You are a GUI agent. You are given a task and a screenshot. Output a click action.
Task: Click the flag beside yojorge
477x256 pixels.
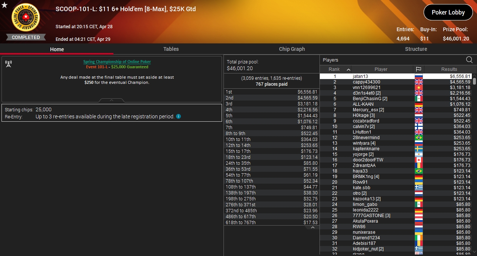(x=418, y=154)
